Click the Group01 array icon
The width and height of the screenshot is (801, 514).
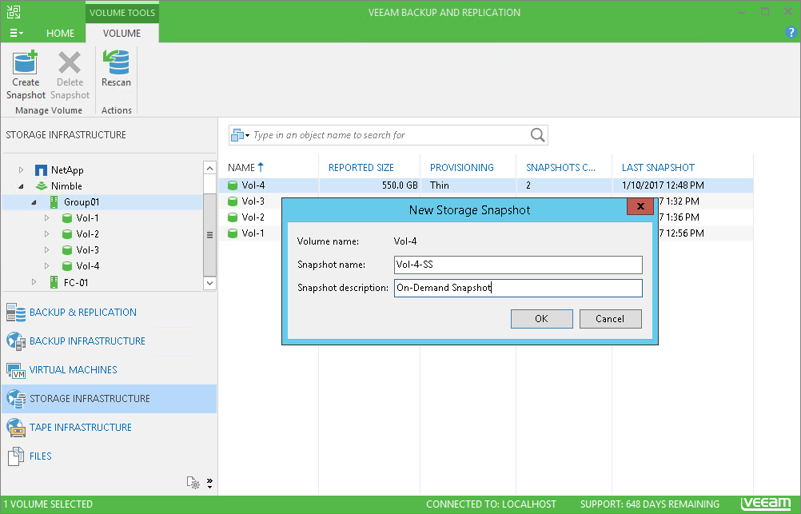point(54,201)
